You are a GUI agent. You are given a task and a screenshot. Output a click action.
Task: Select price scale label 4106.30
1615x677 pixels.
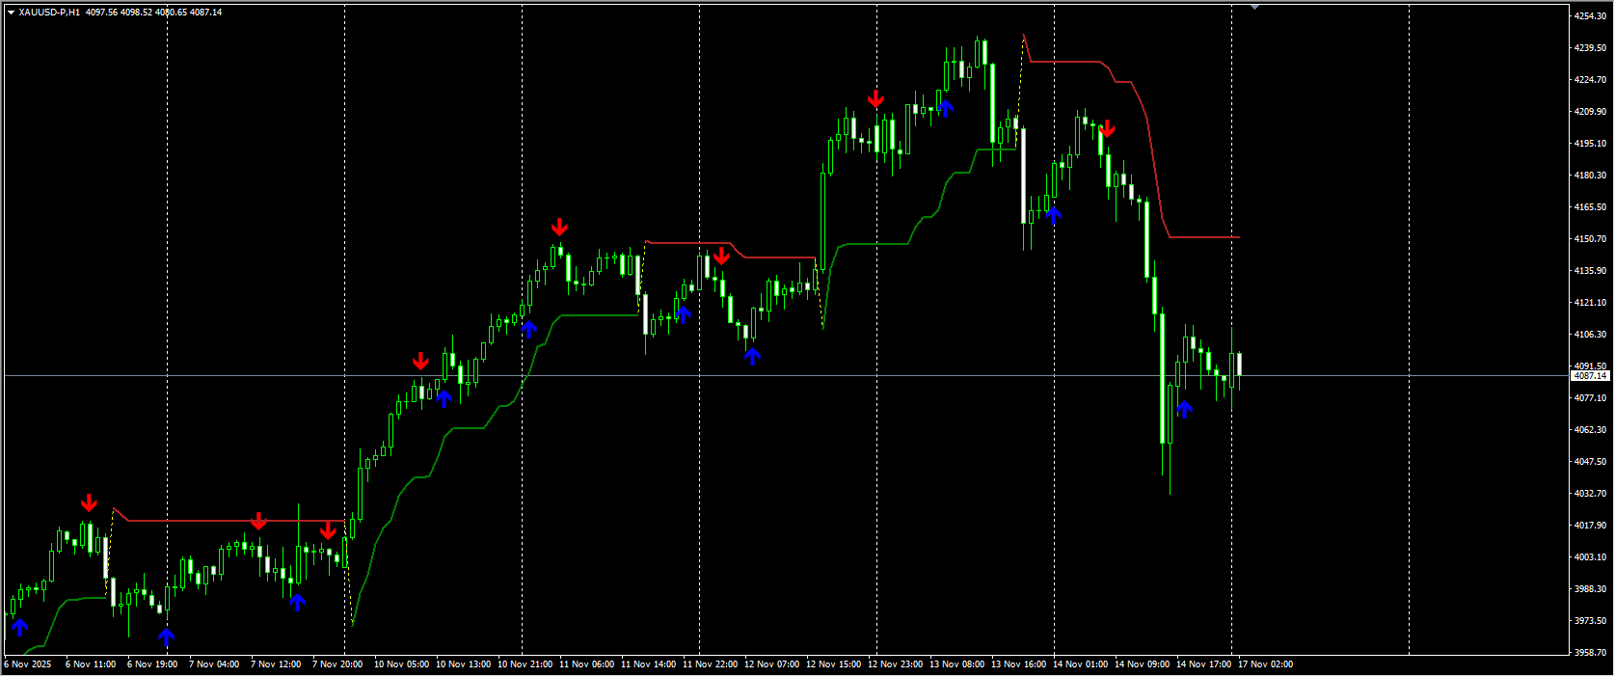[x=1591, y=335]
